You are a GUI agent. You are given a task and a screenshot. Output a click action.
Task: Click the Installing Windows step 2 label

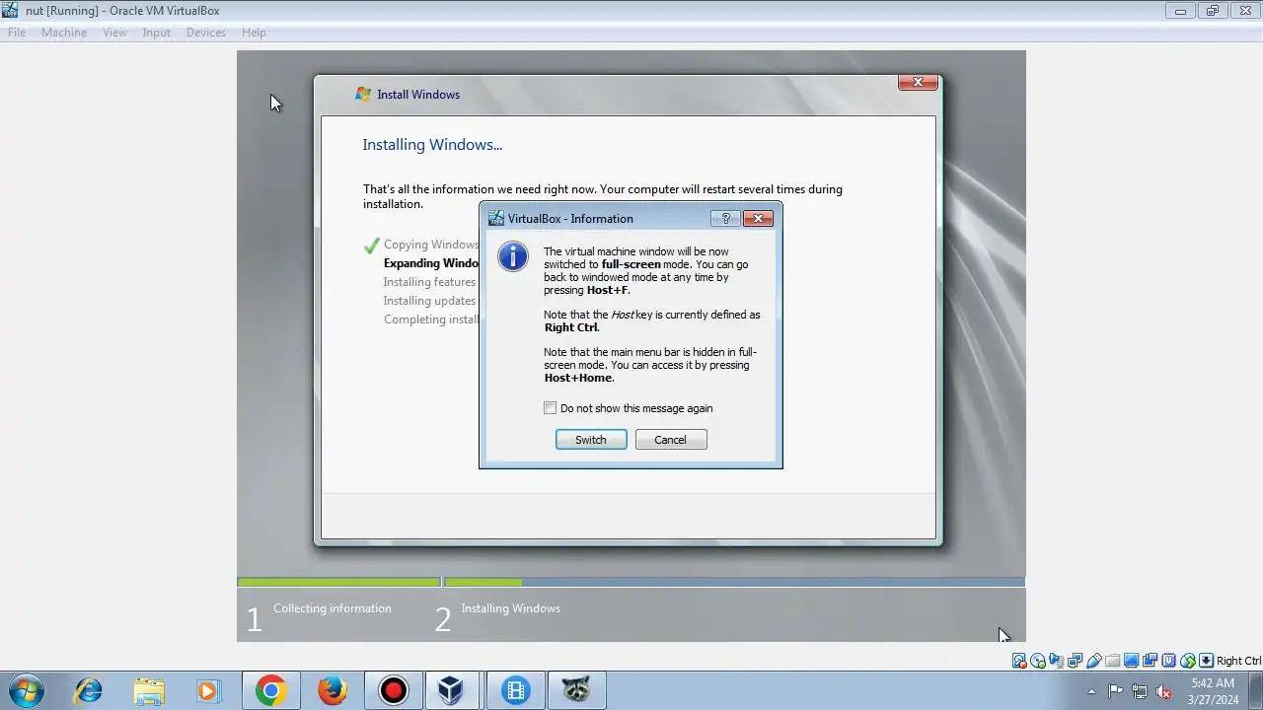tap(511, 608)
